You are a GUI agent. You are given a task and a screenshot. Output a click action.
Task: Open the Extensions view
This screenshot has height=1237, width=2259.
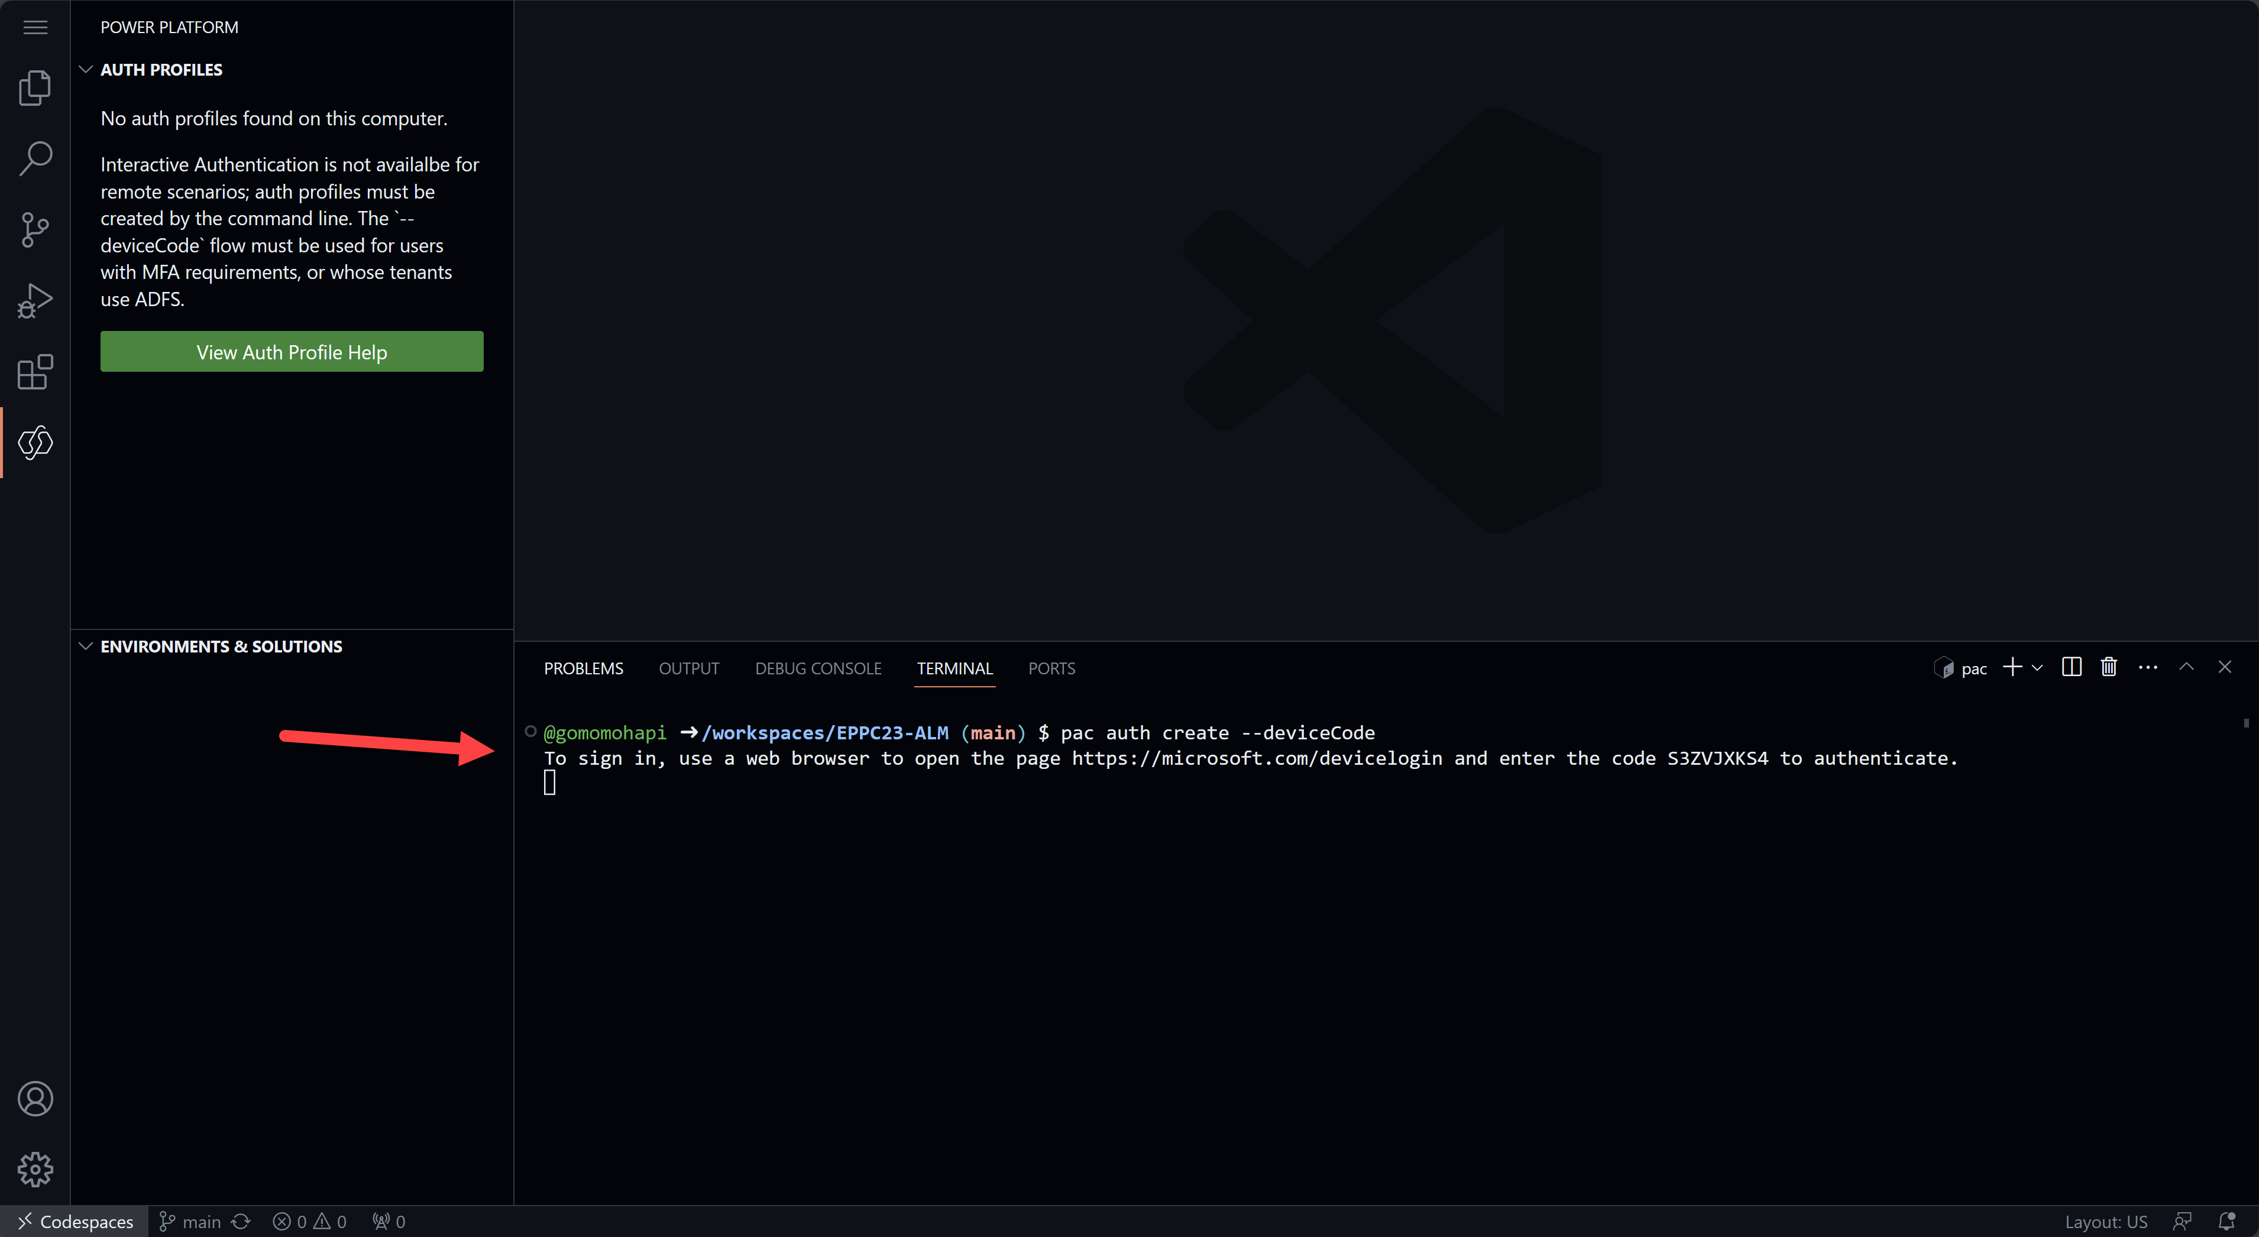pos(35,372)
